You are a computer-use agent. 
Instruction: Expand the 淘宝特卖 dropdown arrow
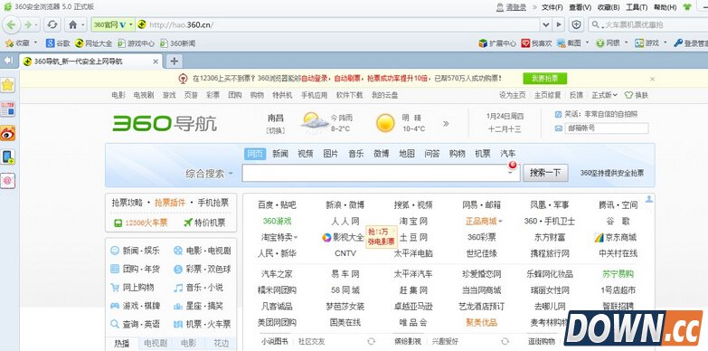[296, 237]
